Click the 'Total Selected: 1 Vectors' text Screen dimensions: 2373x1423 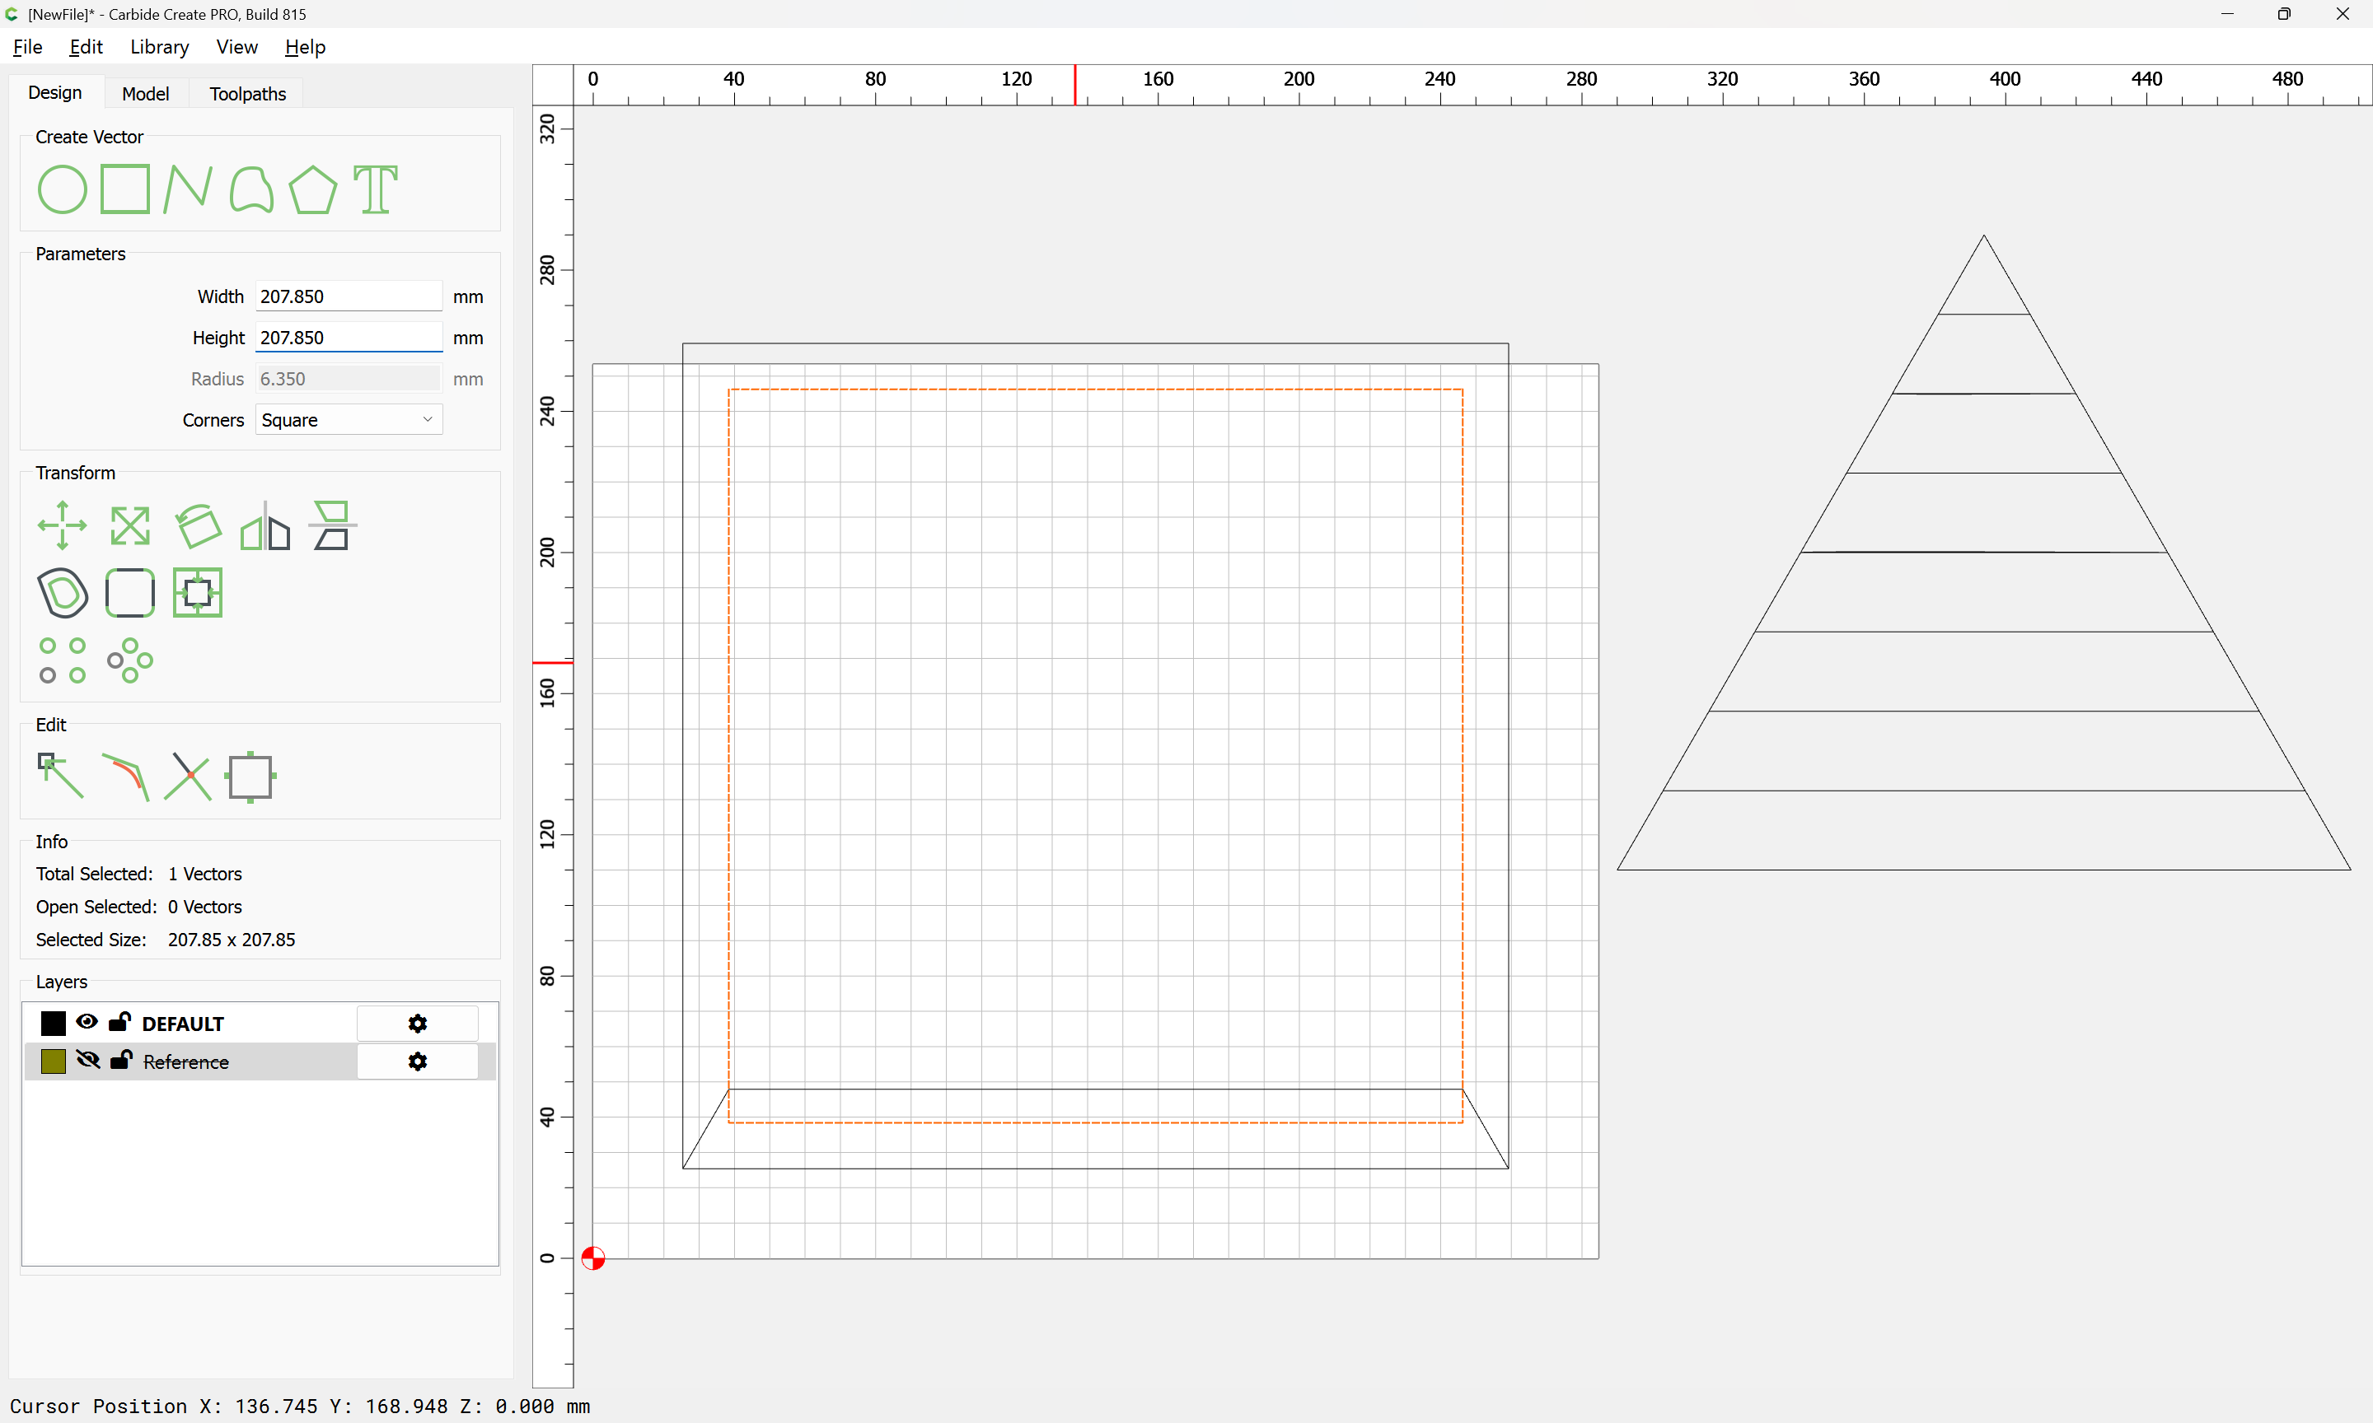[139, 874]
